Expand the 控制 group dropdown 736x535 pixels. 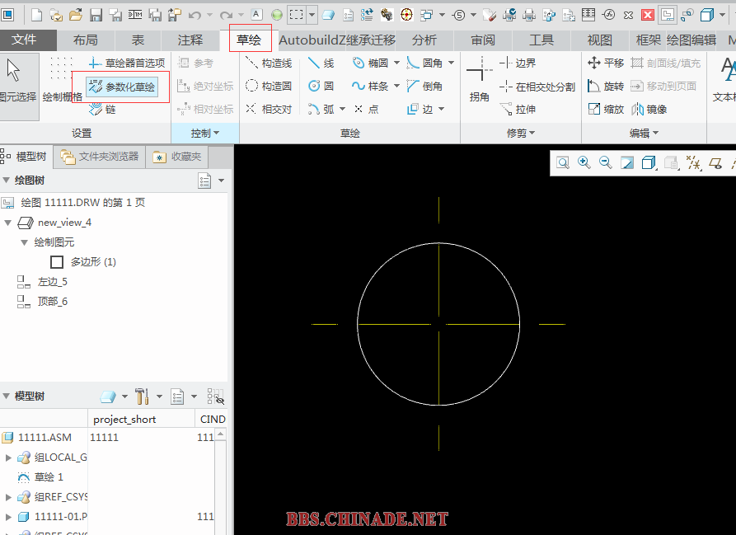tap(205, 134)
